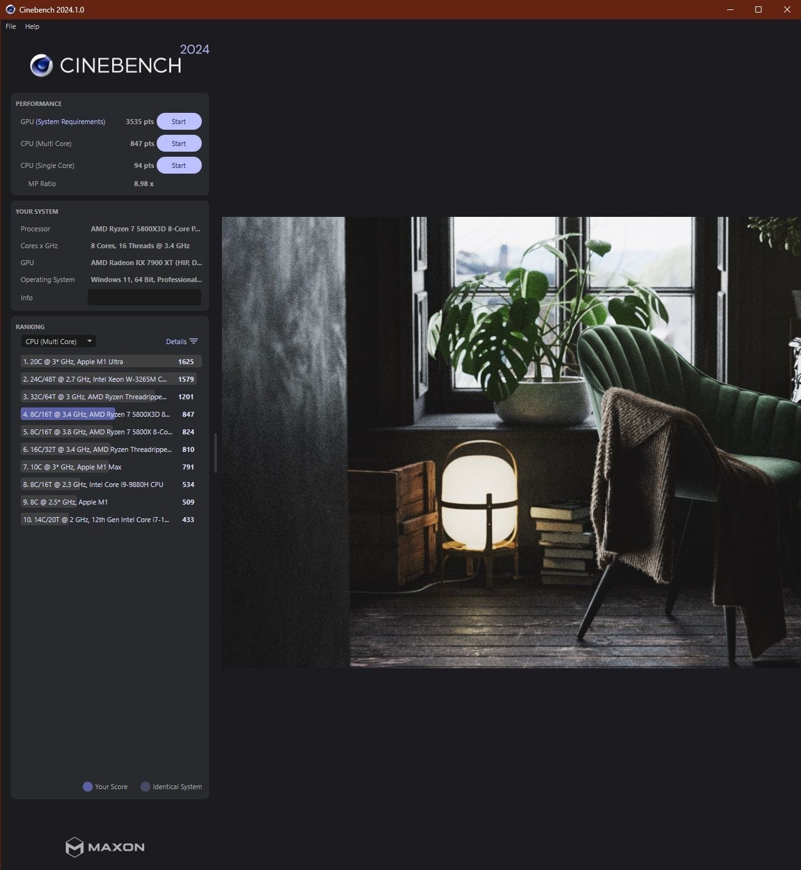Click the Details link in Ranking
Image resolution: width=801 pixels, height=870 pixels.
[x=176, y=342]
